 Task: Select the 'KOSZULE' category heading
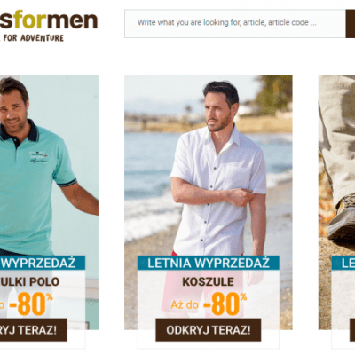pyautogui.click(x=208, y=281)
